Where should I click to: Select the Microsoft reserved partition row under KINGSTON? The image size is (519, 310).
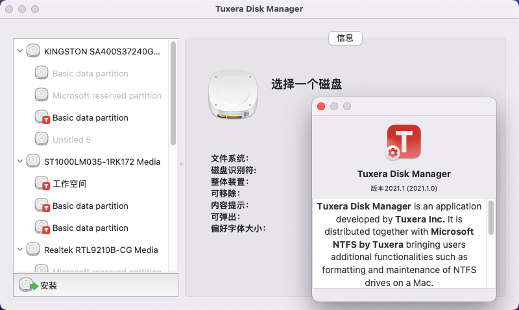[91, 95]
